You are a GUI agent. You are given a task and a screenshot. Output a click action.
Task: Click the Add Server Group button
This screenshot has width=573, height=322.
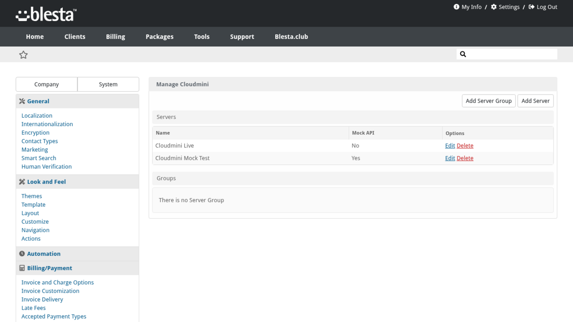tap(489, 101)
